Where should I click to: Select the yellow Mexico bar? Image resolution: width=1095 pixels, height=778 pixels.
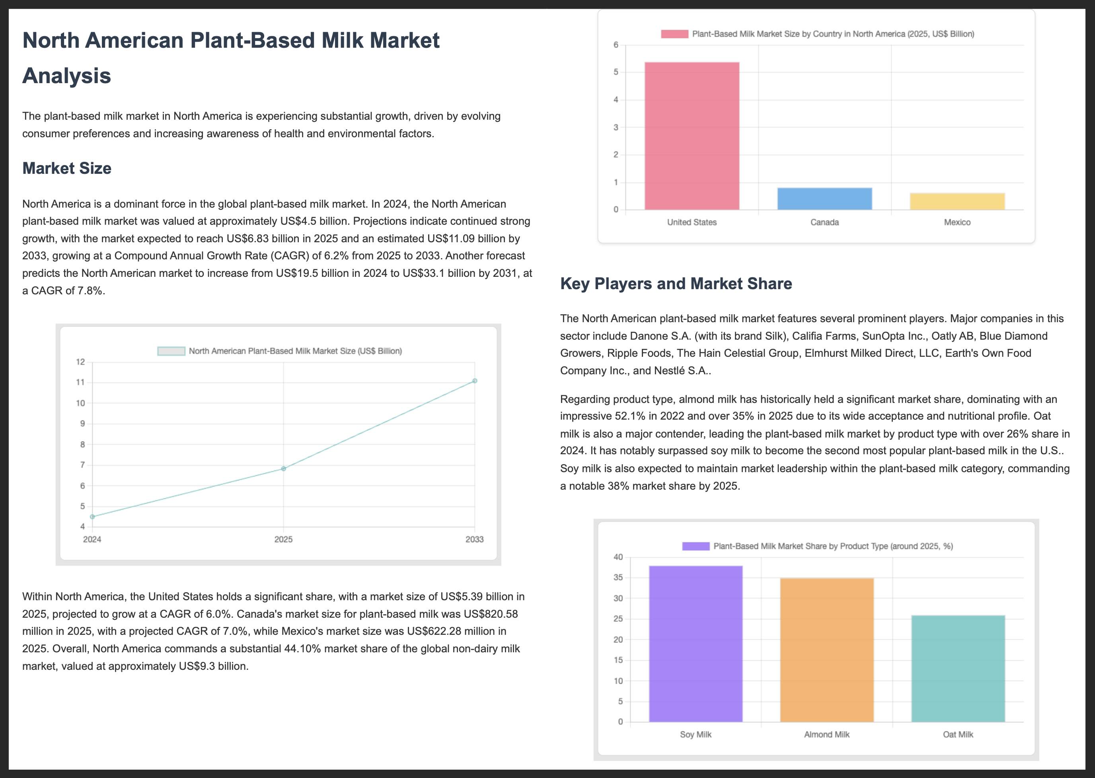pos(957,202)
